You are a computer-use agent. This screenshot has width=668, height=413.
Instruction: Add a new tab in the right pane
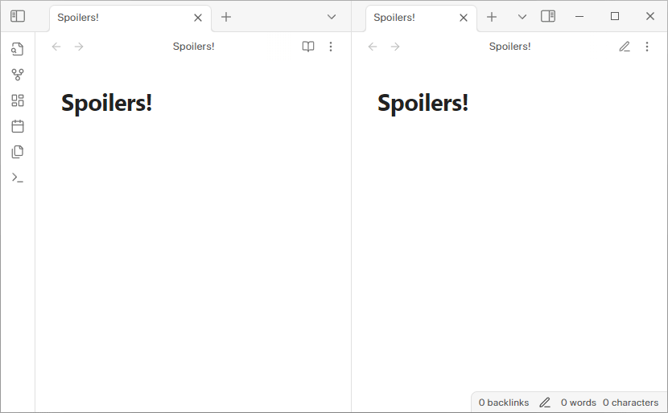492,17
